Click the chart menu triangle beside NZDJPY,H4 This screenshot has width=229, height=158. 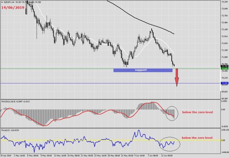point(2,2)
